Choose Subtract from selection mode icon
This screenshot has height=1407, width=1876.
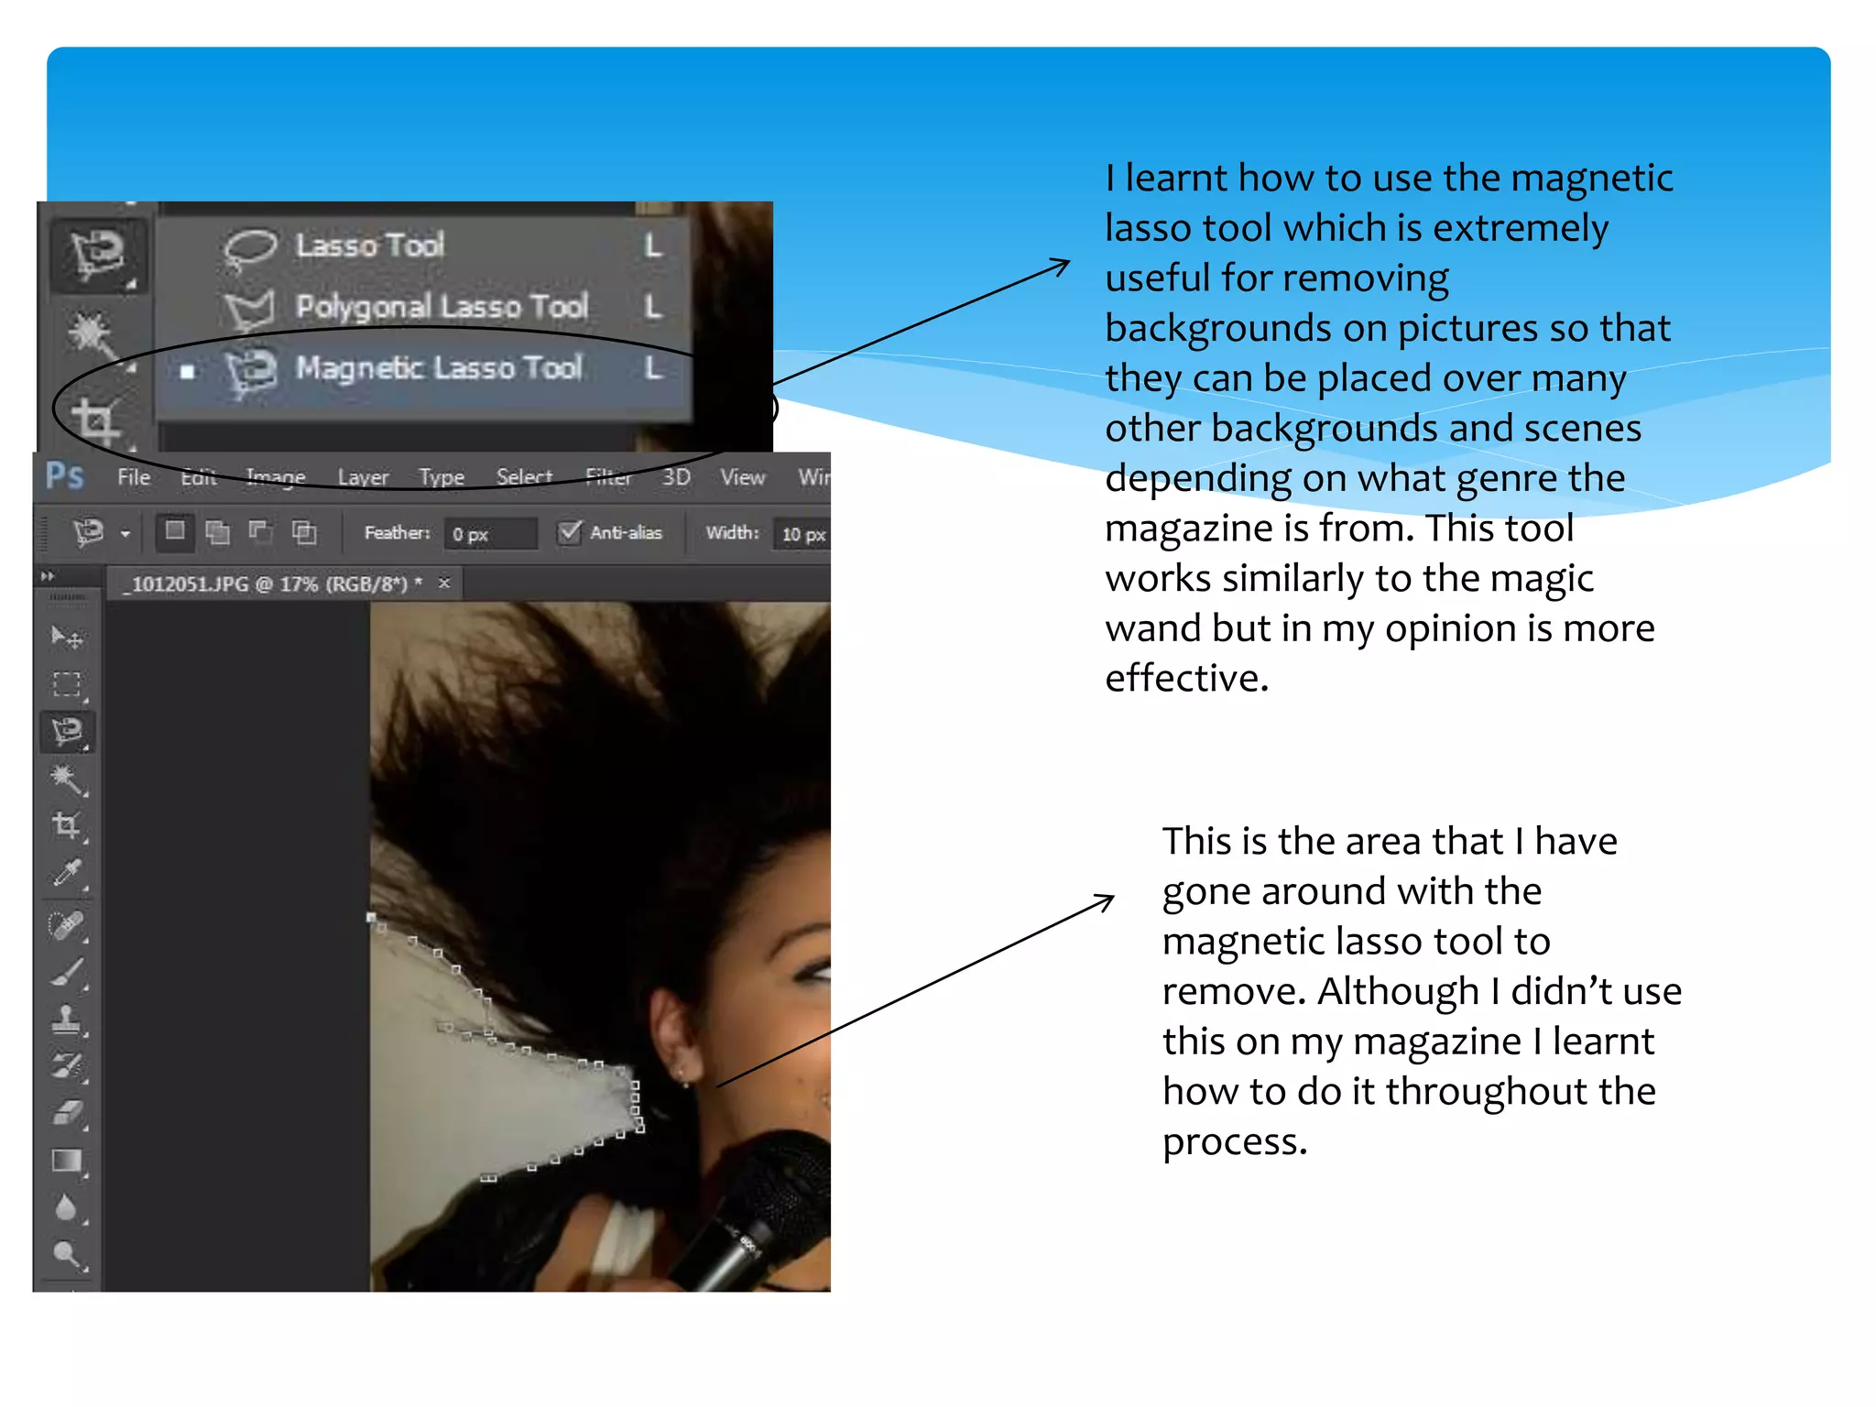pyautogui.click(x=260, y=532)
